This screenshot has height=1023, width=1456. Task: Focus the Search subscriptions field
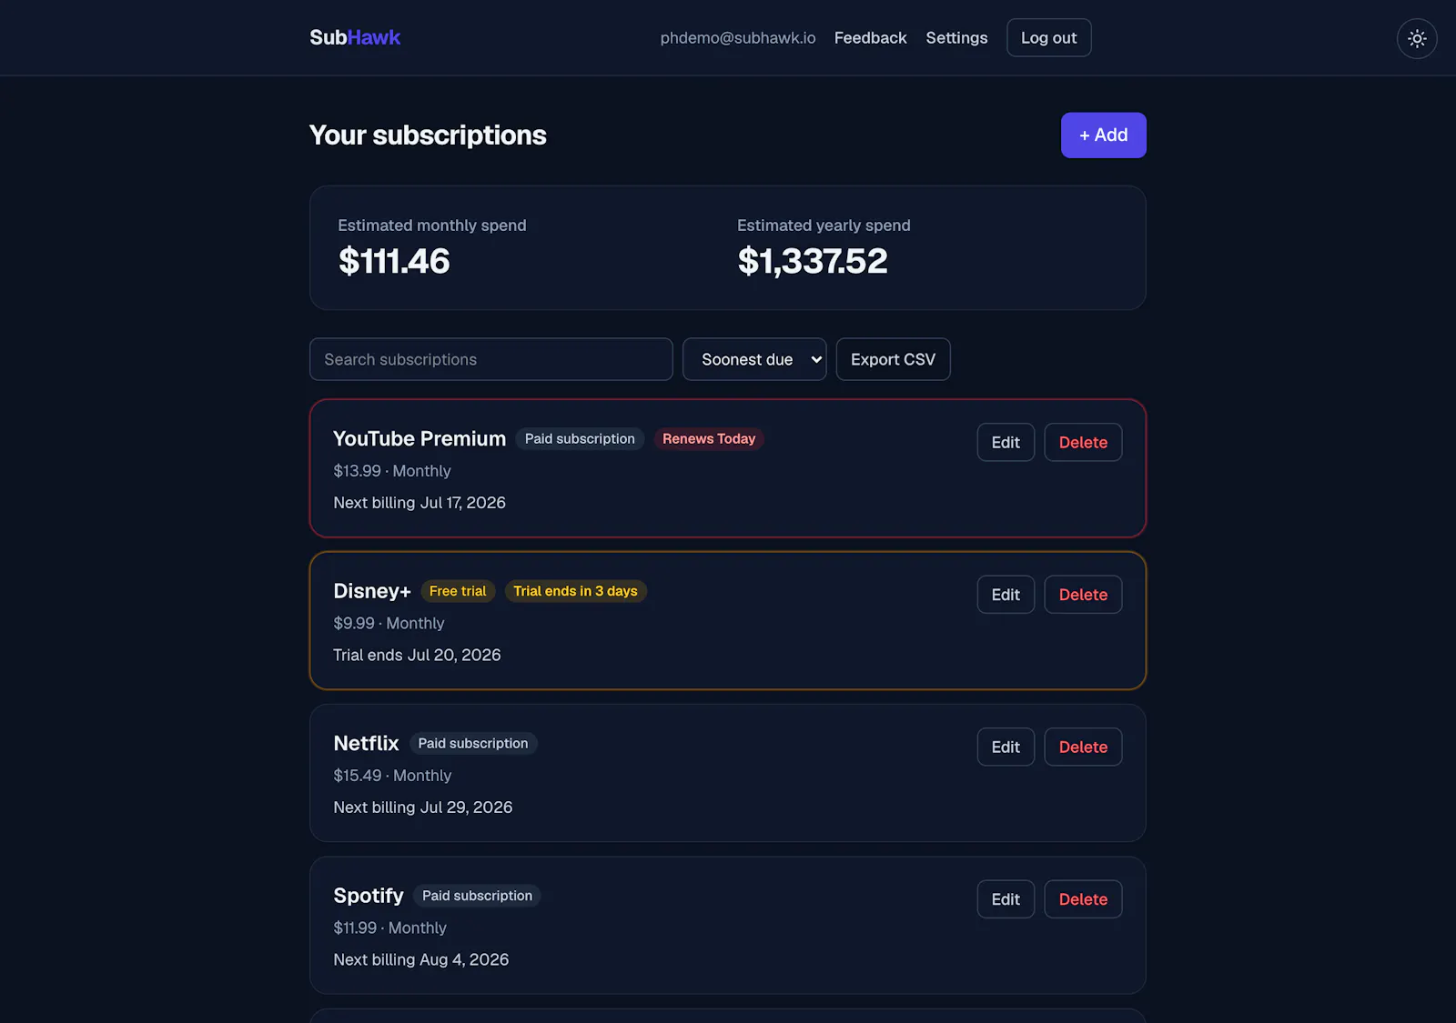(491, 359)
